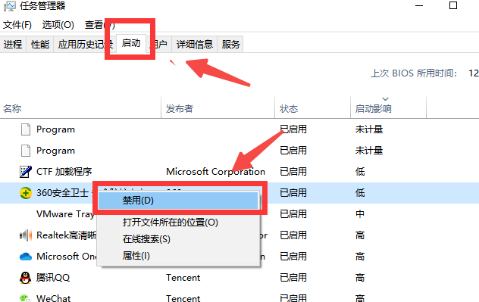Click Microsoft Corporation publisher cell
The height and width of the screenshot is (302, 479).
pos(215,172)
